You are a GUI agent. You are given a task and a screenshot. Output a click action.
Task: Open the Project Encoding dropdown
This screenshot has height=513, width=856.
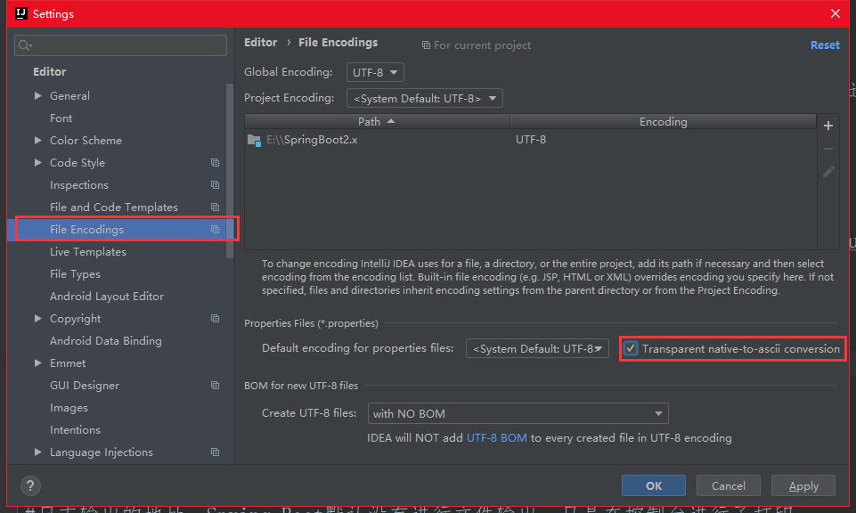tap(425, 98)
